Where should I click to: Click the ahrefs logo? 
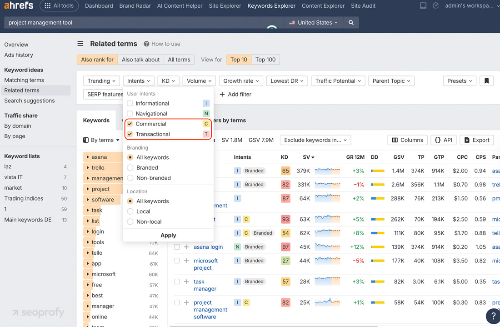coord(18,6)
